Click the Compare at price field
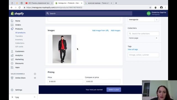177x100 pixels. click(103, 81)
